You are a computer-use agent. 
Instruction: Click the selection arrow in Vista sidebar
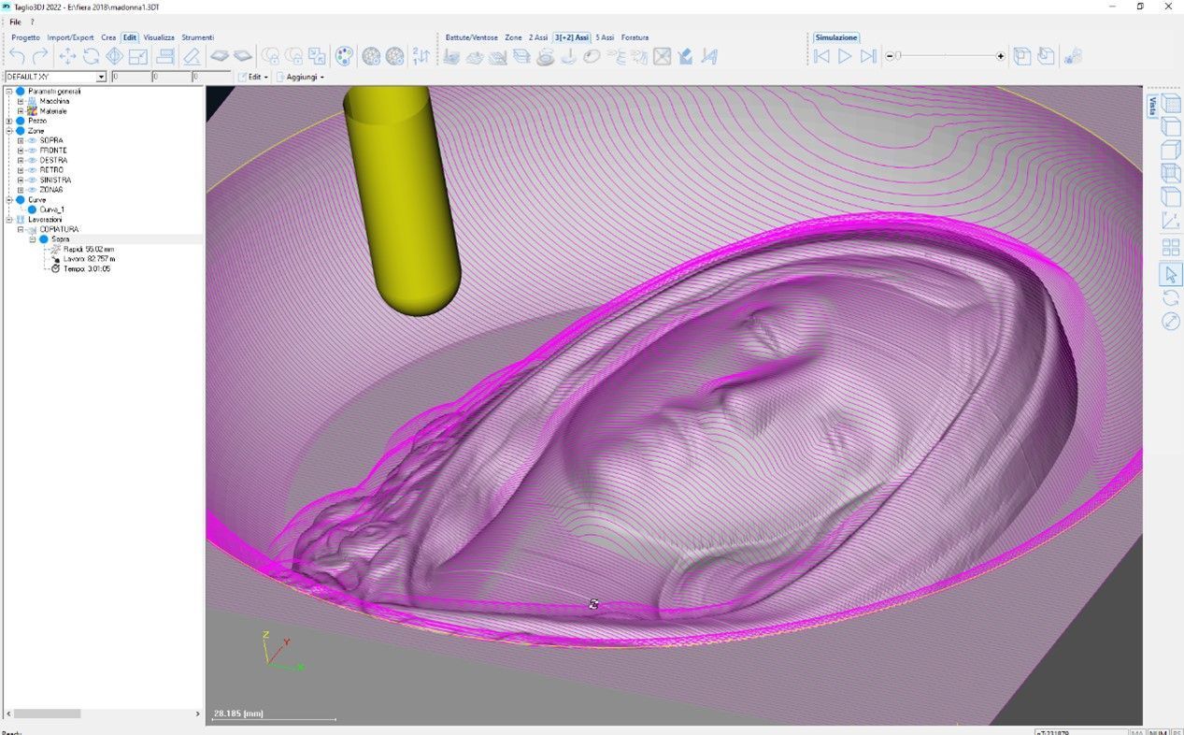(x=1170, y=274)
